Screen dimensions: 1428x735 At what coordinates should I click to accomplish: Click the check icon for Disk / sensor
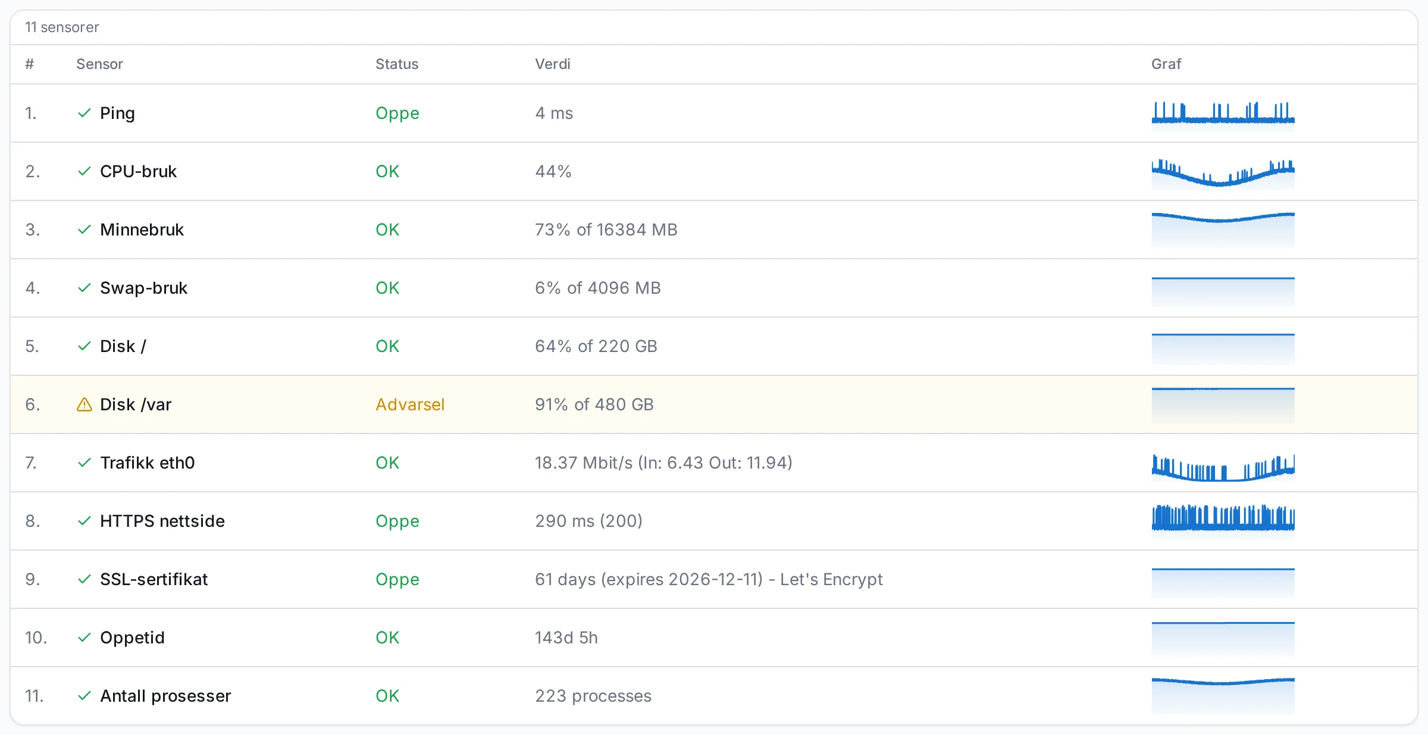(84, 346)
